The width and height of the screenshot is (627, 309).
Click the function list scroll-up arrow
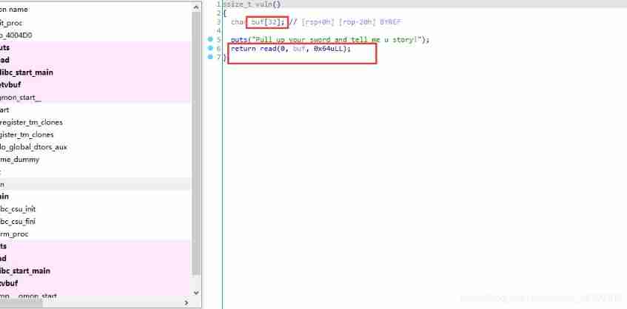pyautogui.click(x=196, y=7)
